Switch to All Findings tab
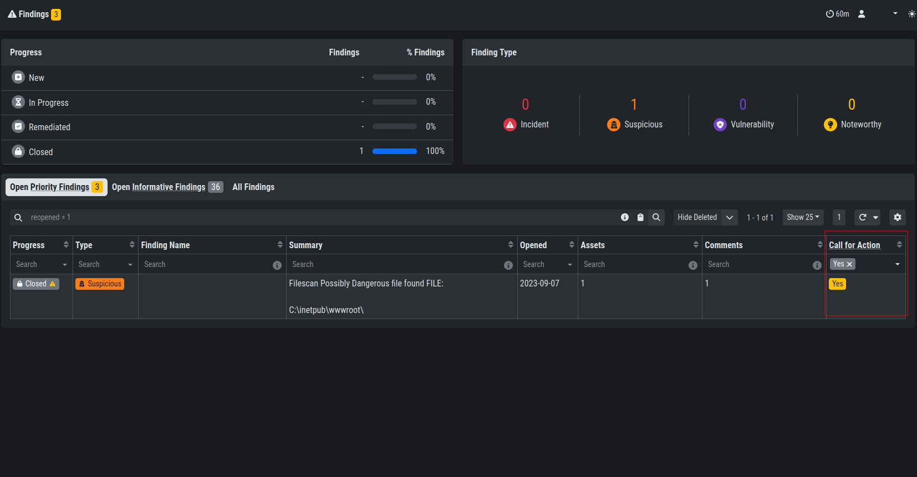The width and height of the screenshot is (917, 477). [x=253, y=187]
